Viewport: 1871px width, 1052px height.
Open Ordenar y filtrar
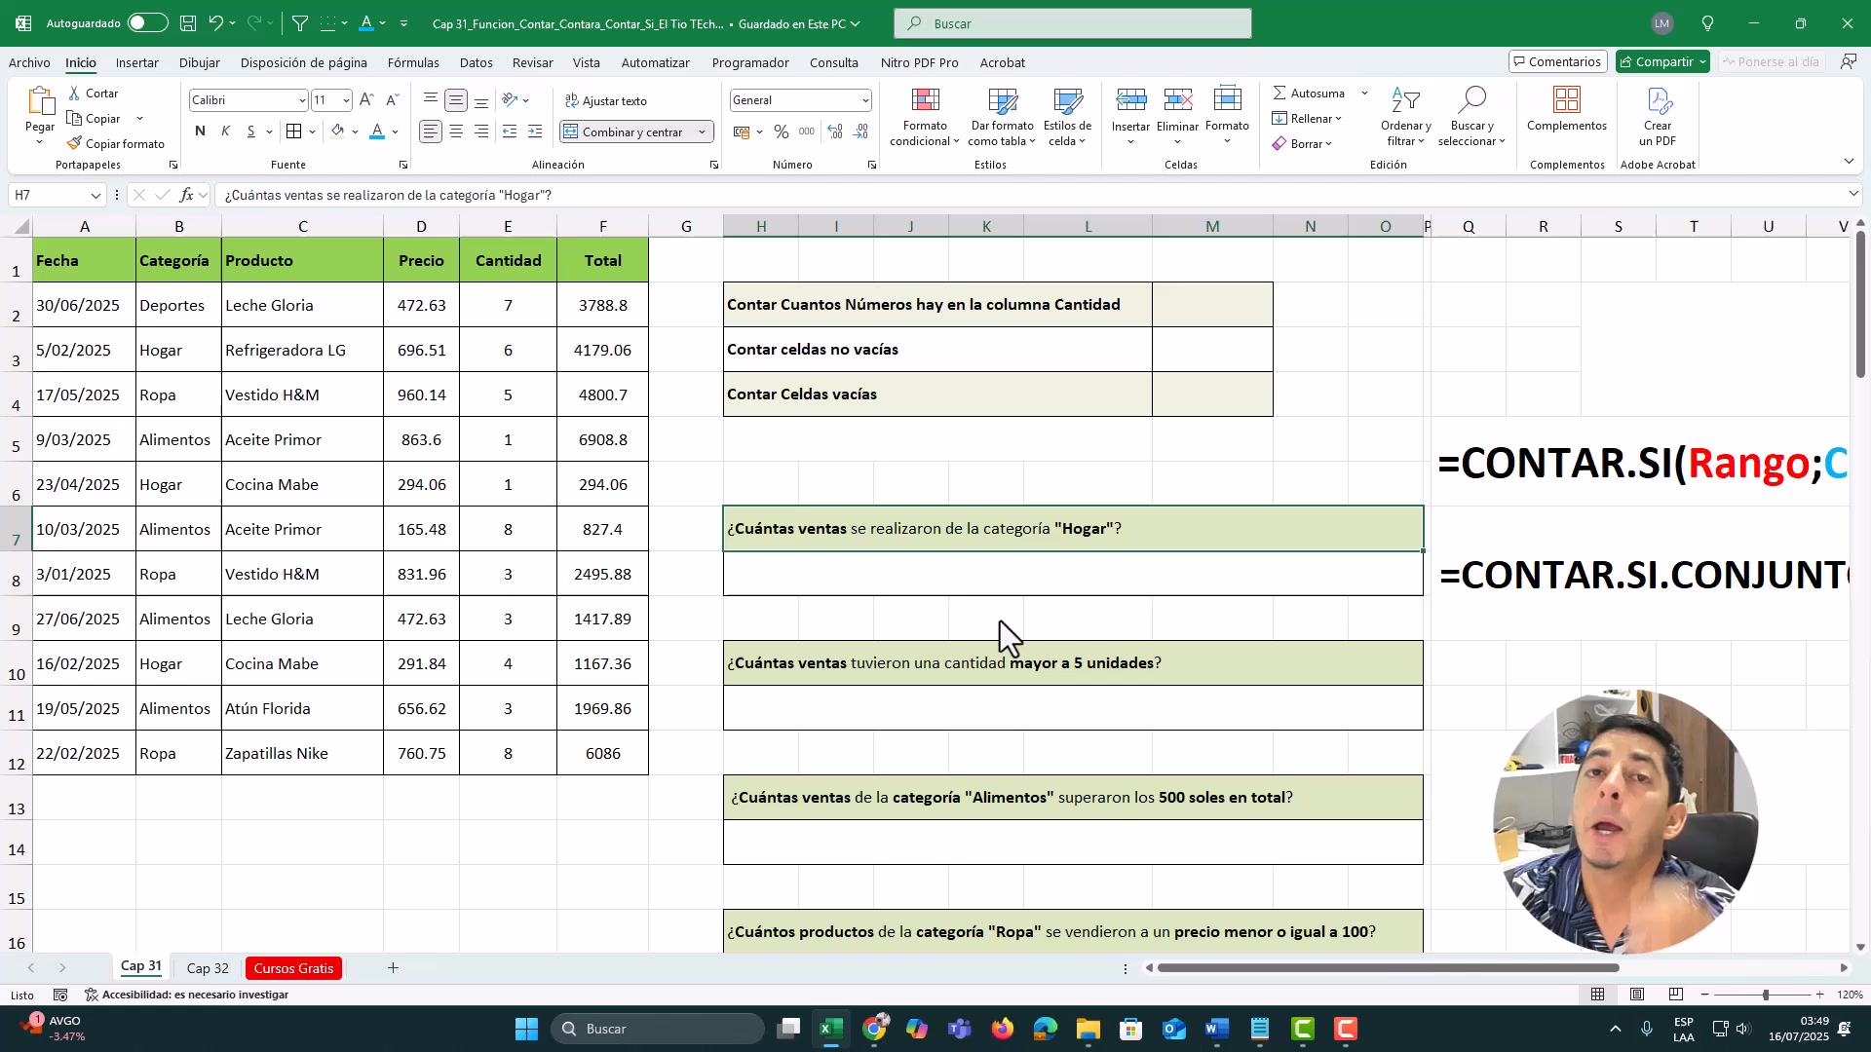coord(1405,117)
